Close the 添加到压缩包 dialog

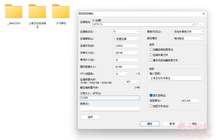pyautogui.click(x=204, y=14)
